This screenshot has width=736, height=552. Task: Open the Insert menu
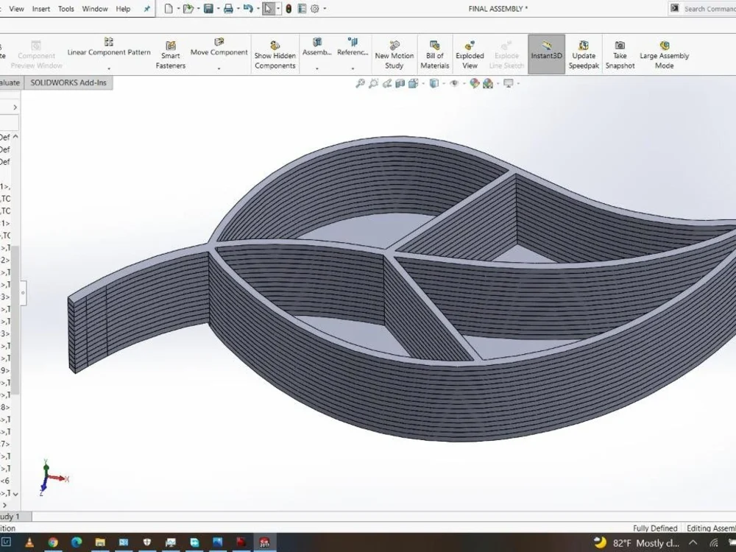(40, 9)
